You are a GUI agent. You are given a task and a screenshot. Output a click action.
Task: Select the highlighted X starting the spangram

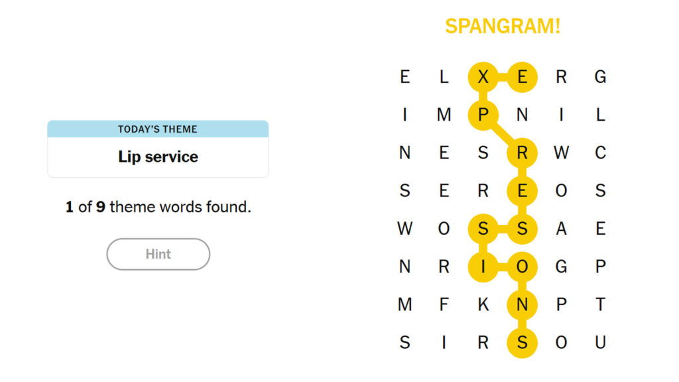(x=483, y=77)
